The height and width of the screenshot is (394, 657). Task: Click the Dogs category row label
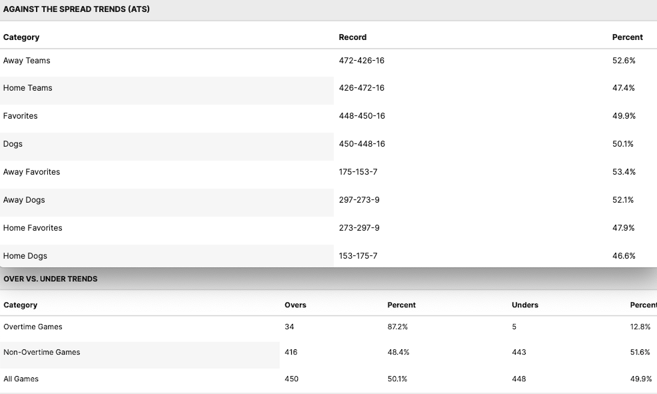pos(13,144)
